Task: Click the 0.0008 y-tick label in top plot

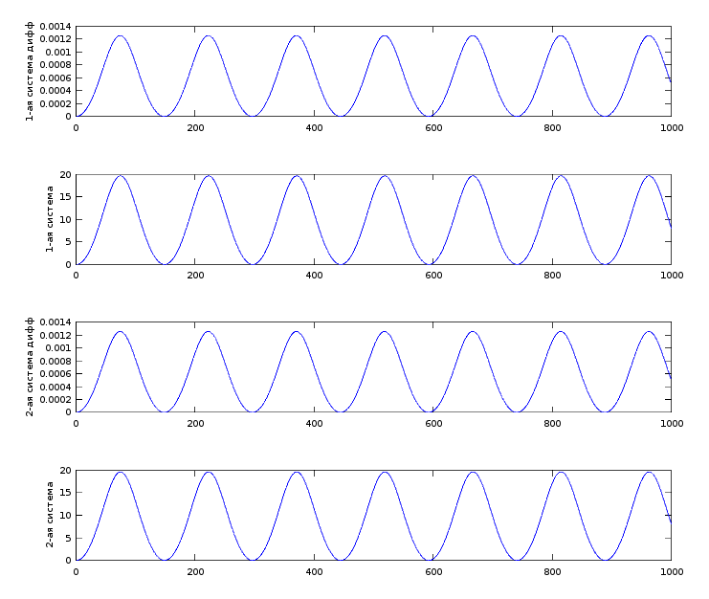Action: point(54,65)
